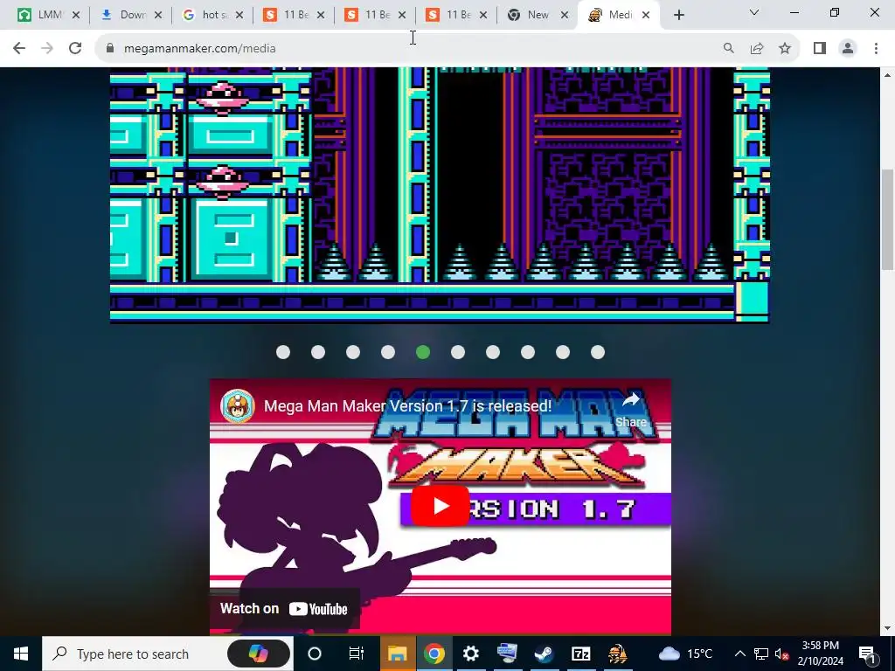Open the Chrome three-dot menu
The width and height of the screenshot is (895, 671).
tap(876, 49)
